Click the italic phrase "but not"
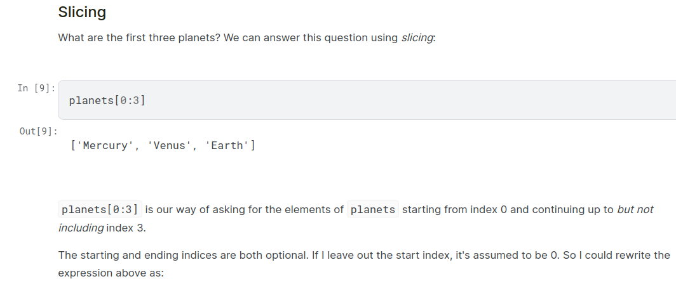The image size is (676, 293). tap(635, 209)
